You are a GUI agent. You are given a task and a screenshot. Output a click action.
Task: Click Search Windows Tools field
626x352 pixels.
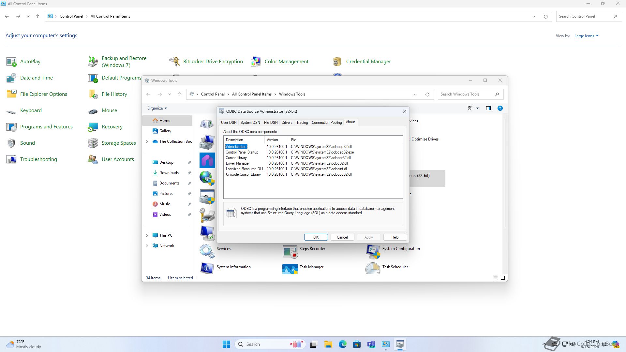pos(470,94)
